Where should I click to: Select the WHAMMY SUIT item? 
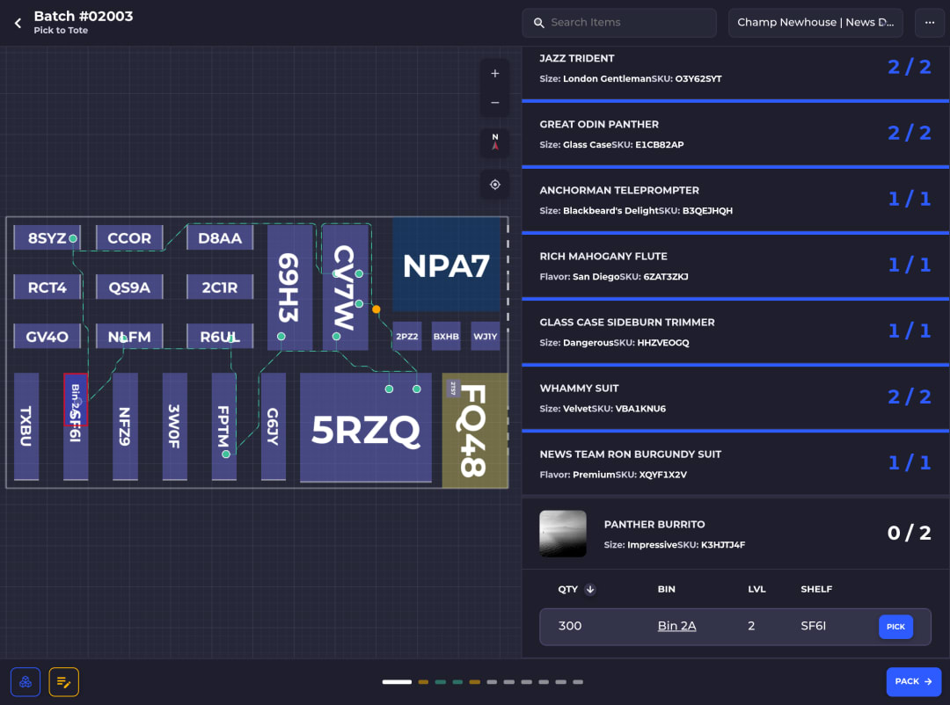point(735,398)
